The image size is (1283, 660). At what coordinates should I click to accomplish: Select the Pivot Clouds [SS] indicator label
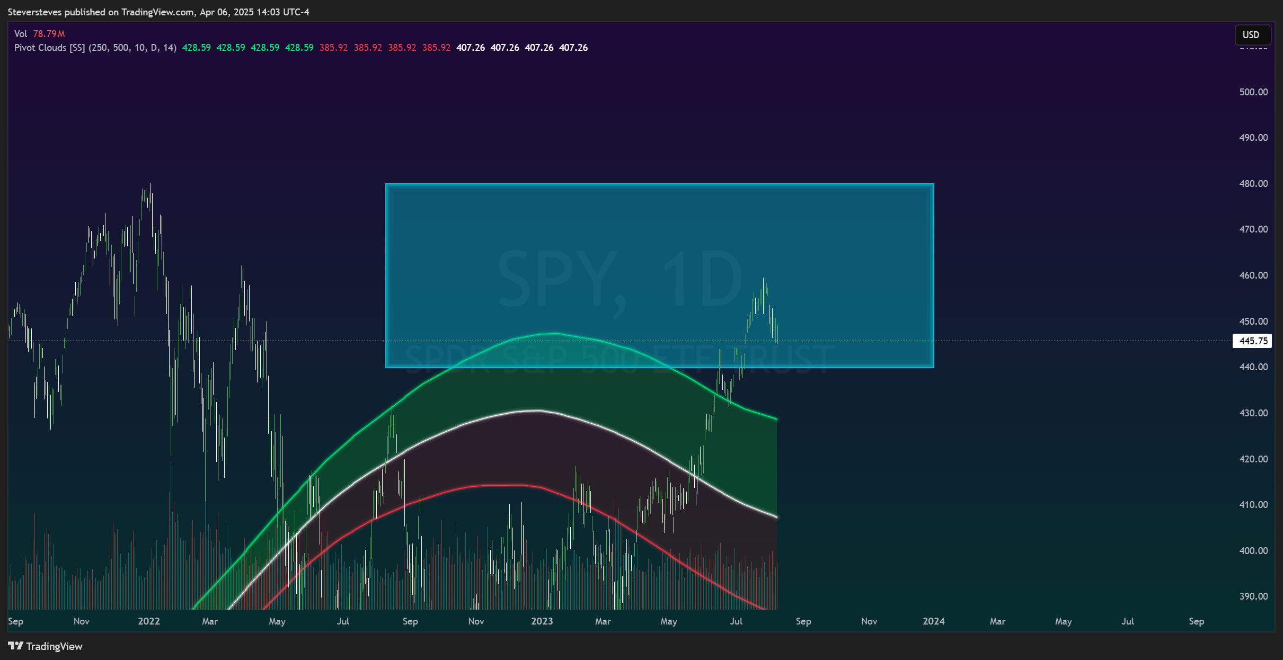[95, 48]
